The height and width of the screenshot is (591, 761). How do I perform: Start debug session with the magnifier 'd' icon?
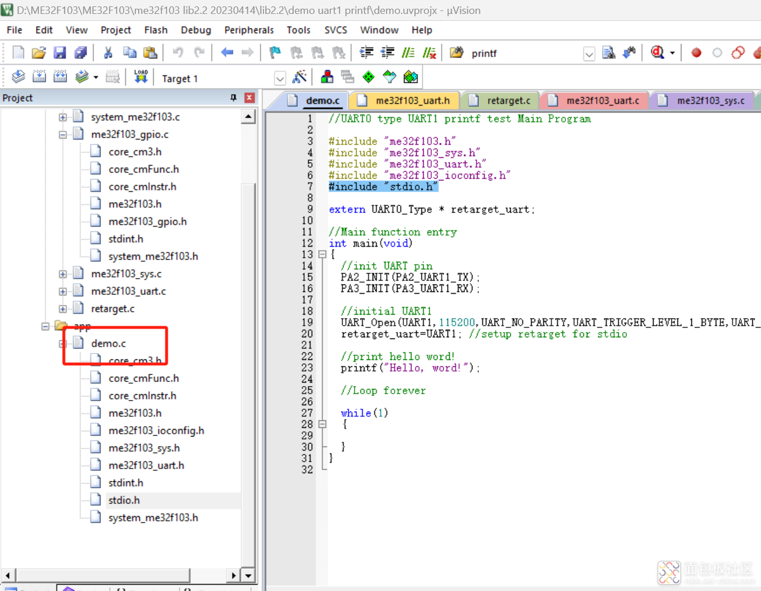click(658, 53)
